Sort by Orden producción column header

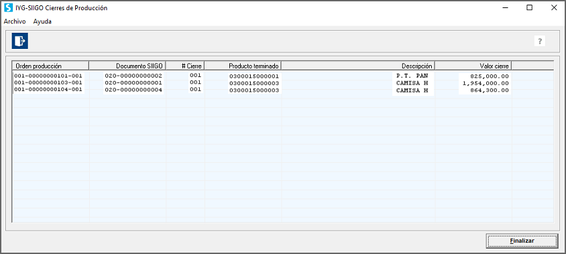pos(50,66)
